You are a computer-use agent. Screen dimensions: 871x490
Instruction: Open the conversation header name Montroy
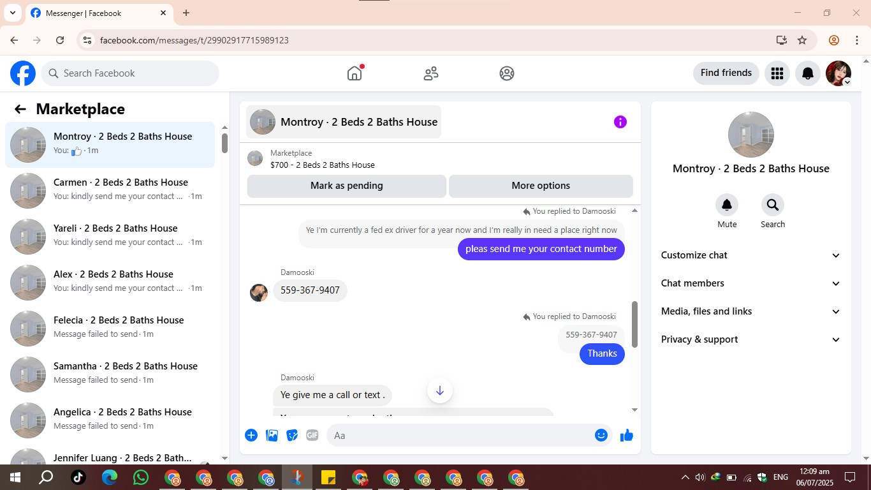[344, 122]
